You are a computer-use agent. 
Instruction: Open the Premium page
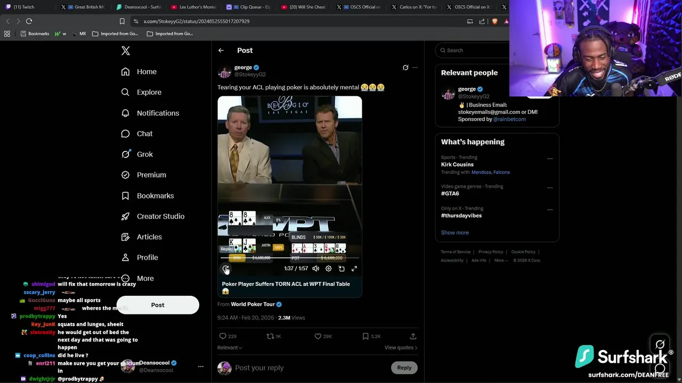[x=144, y=174]
